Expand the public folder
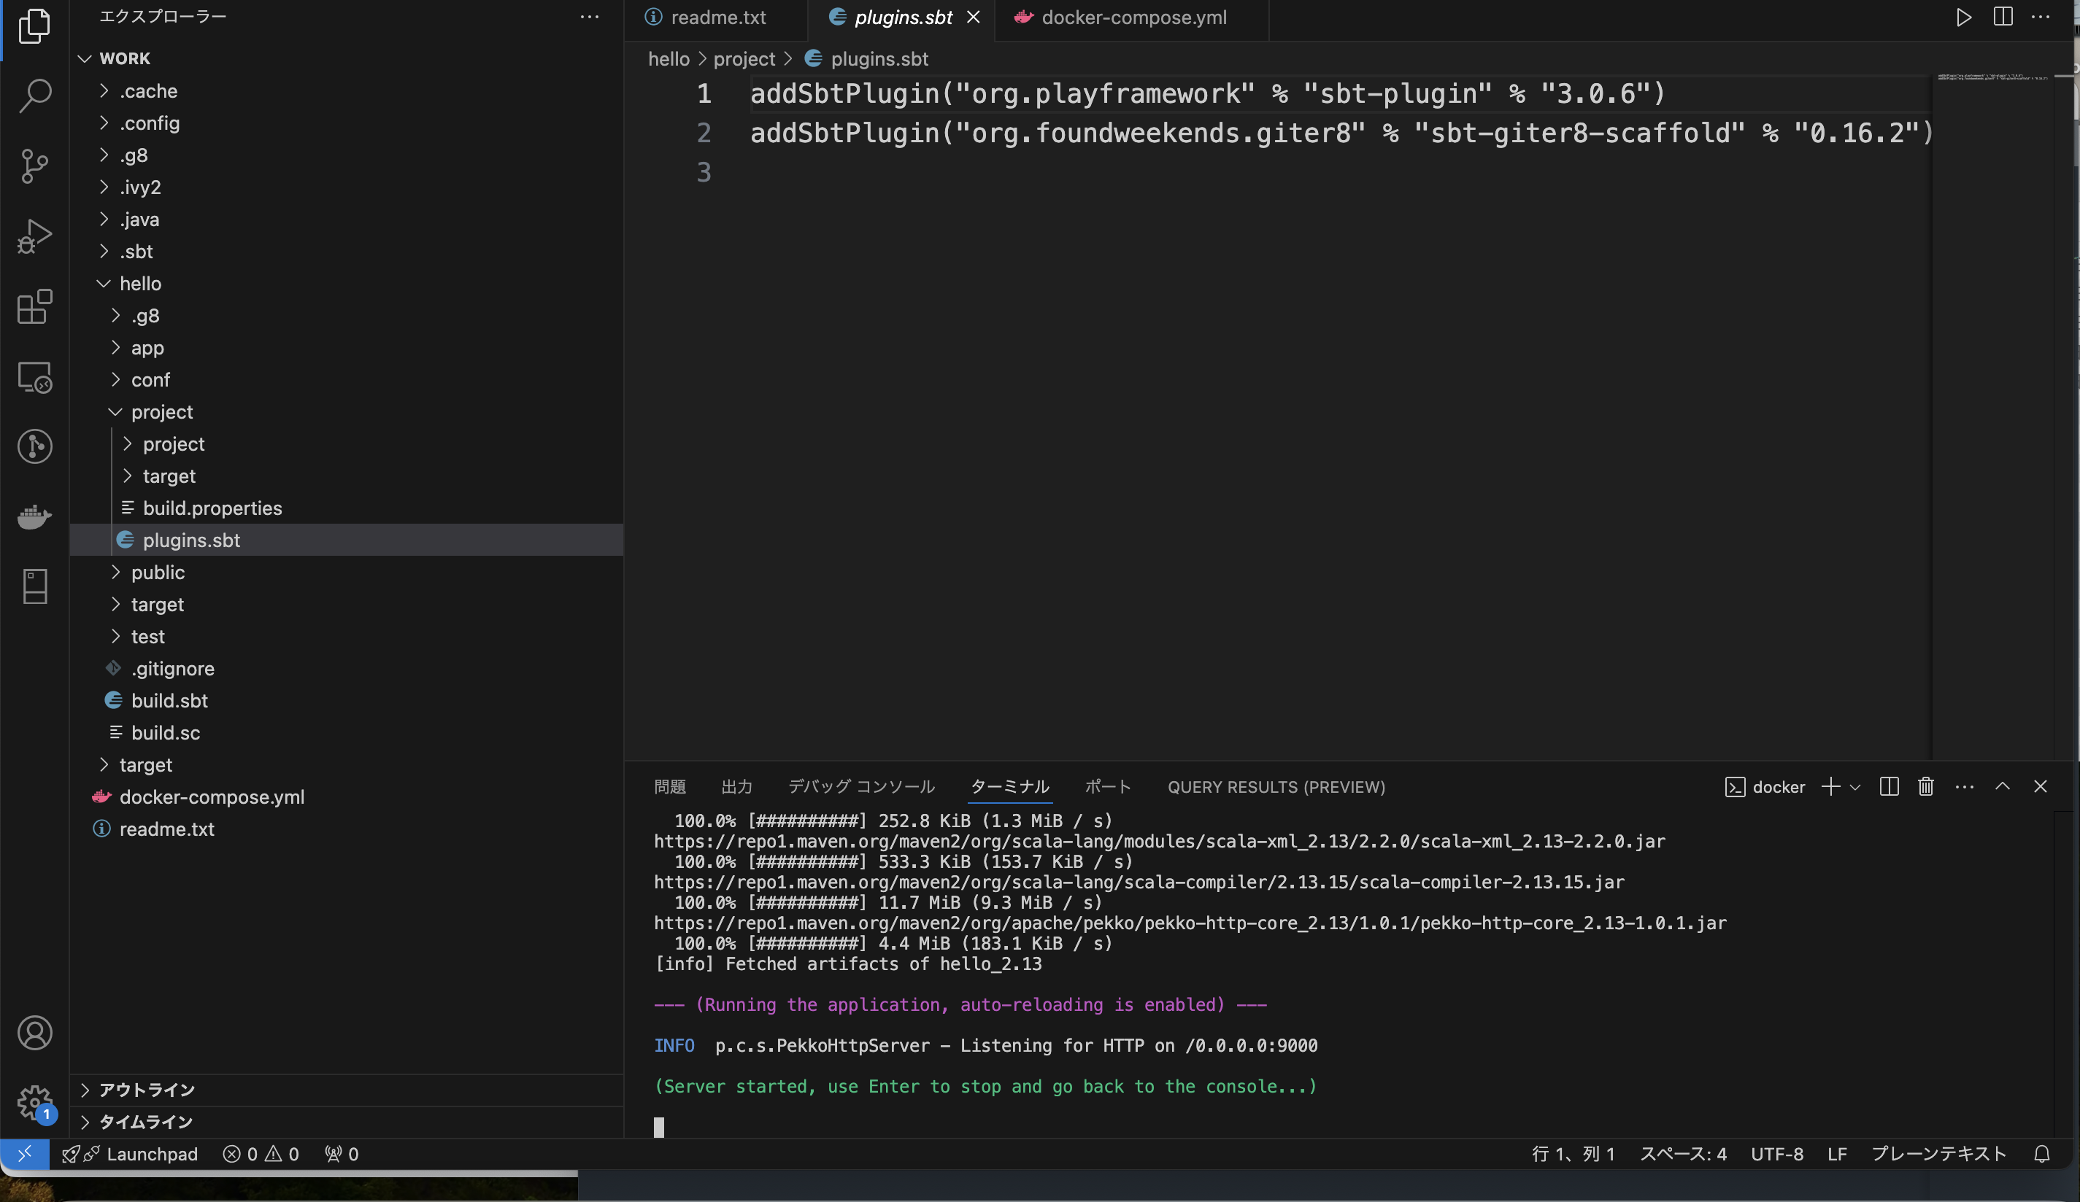Viewport: 2080px width, 1202px height. tap(347, 573)
